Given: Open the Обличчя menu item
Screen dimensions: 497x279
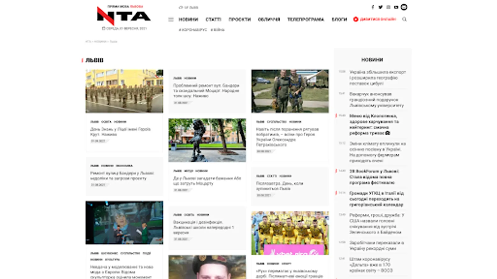Looking at the screenshot, I should pyautogui.click(x=269, y=20).
